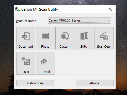Click the E-mail envelope icon

tap(45, 61)
